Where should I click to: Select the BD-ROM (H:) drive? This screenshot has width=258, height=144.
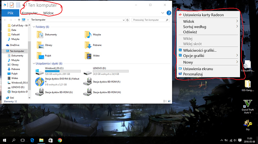[x=102, y=92]
